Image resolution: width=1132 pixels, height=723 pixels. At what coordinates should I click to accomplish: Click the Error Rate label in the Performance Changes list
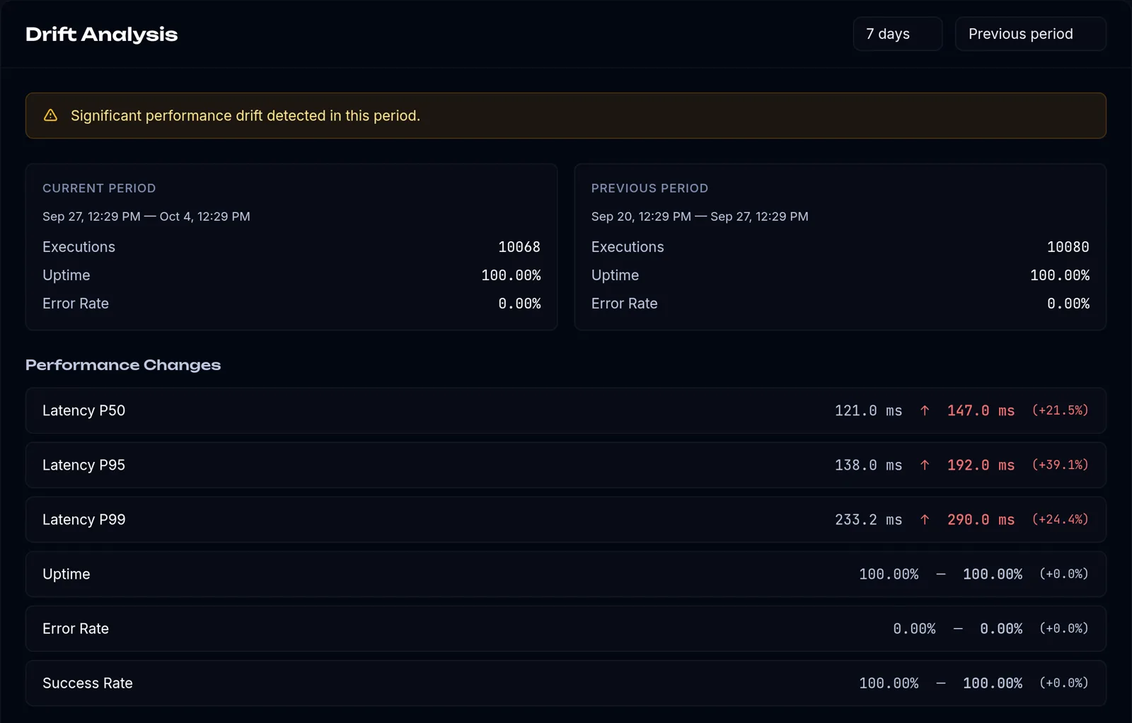(76, 629)
